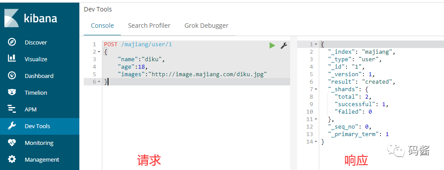Go to Discover in the sidebar
This screenshot has width=444, height=170.
pyautogui.click(x=36, y=42)
